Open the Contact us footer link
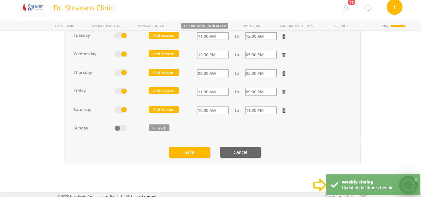The width and height of the screenshot is (421, 197). [x=333, y=196]
